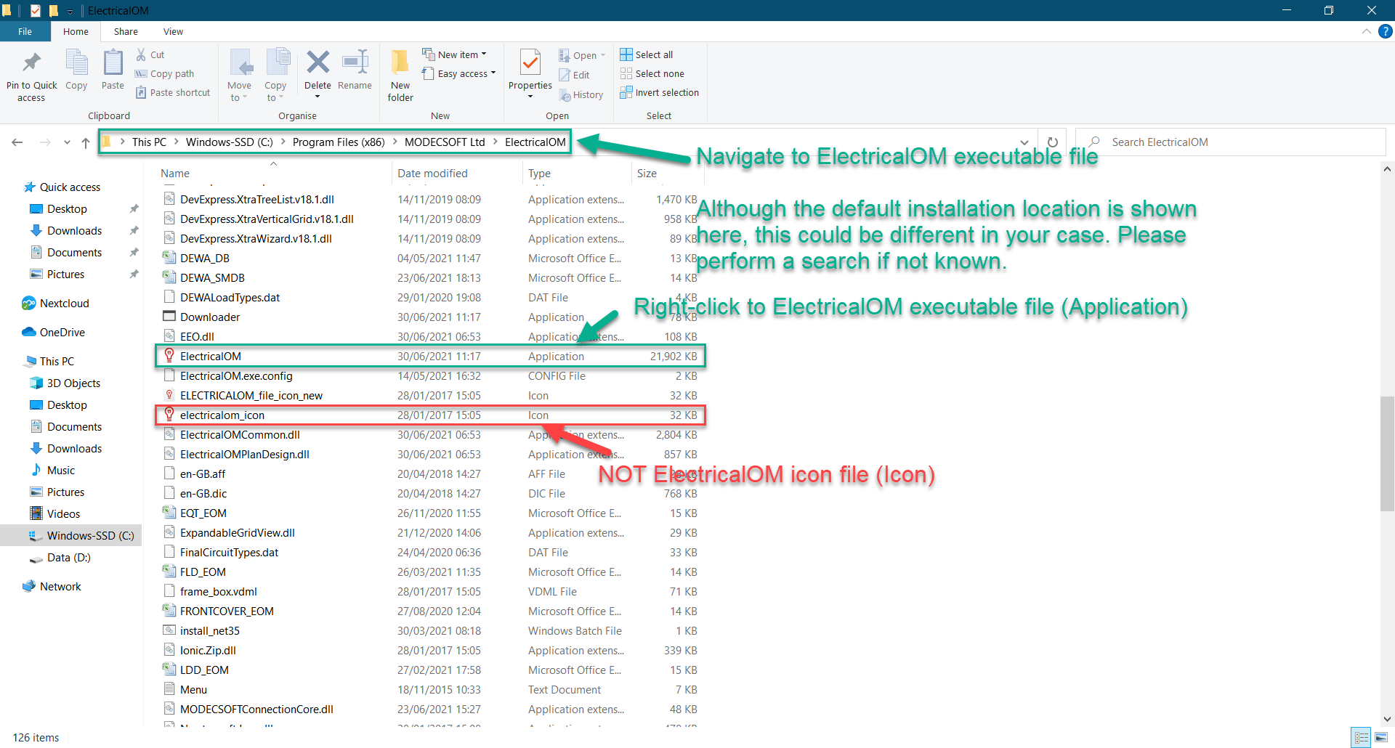Click the Edit icon in Open group
1395x748 pixels.
pos(565,75)
